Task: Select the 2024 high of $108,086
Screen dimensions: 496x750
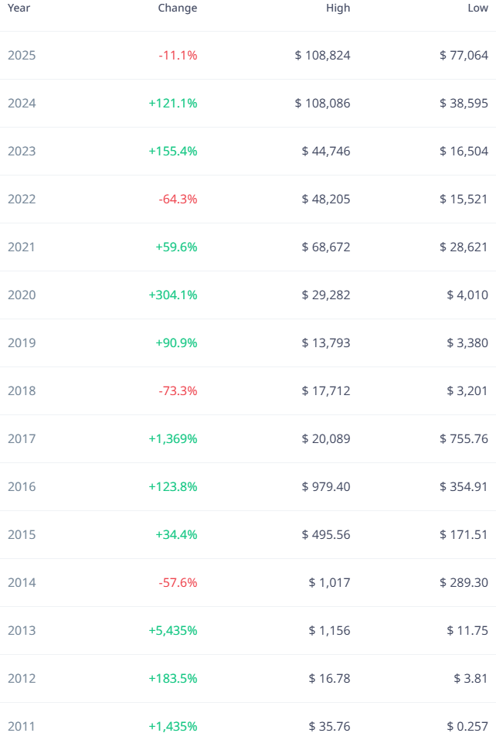Action: (322, 104)
